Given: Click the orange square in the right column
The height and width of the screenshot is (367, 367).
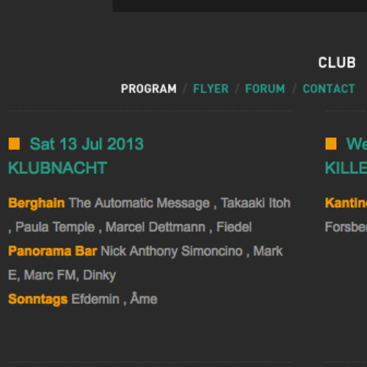Looking at the screenshot, I should [331, 144].
